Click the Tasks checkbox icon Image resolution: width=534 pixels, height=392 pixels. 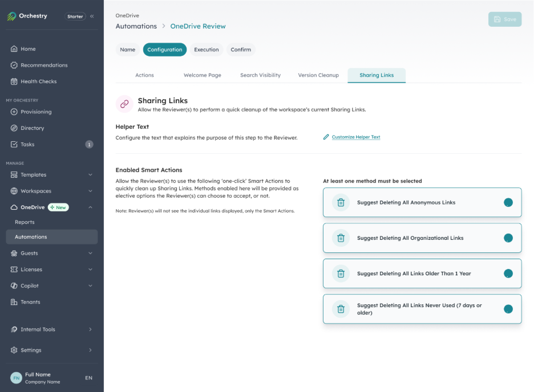(14, 144)
